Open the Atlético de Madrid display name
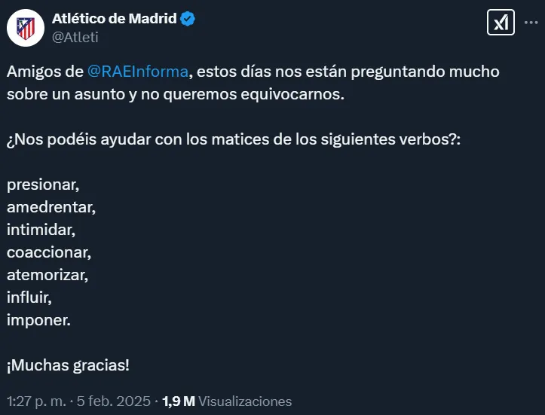 pyautogui.click(x=113, y=19)
